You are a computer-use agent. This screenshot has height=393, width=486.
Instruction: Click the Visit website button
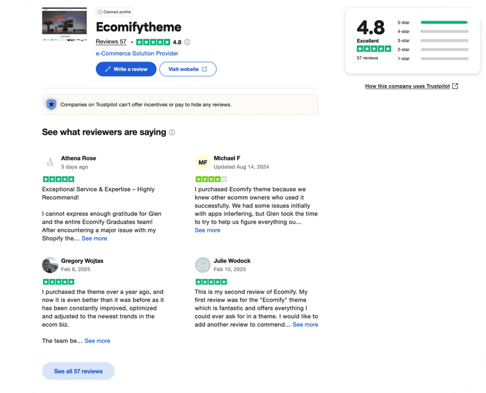point(188,69)
